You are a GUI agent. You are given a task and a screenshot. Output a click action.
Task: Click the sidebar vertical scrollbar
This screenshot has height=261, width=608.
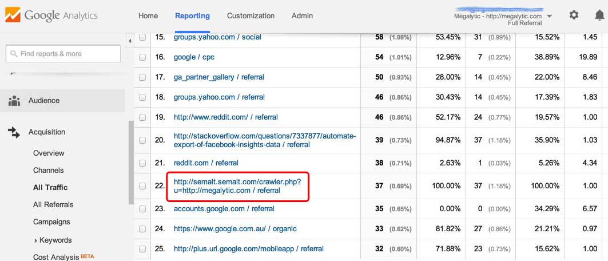click(130, 160)
